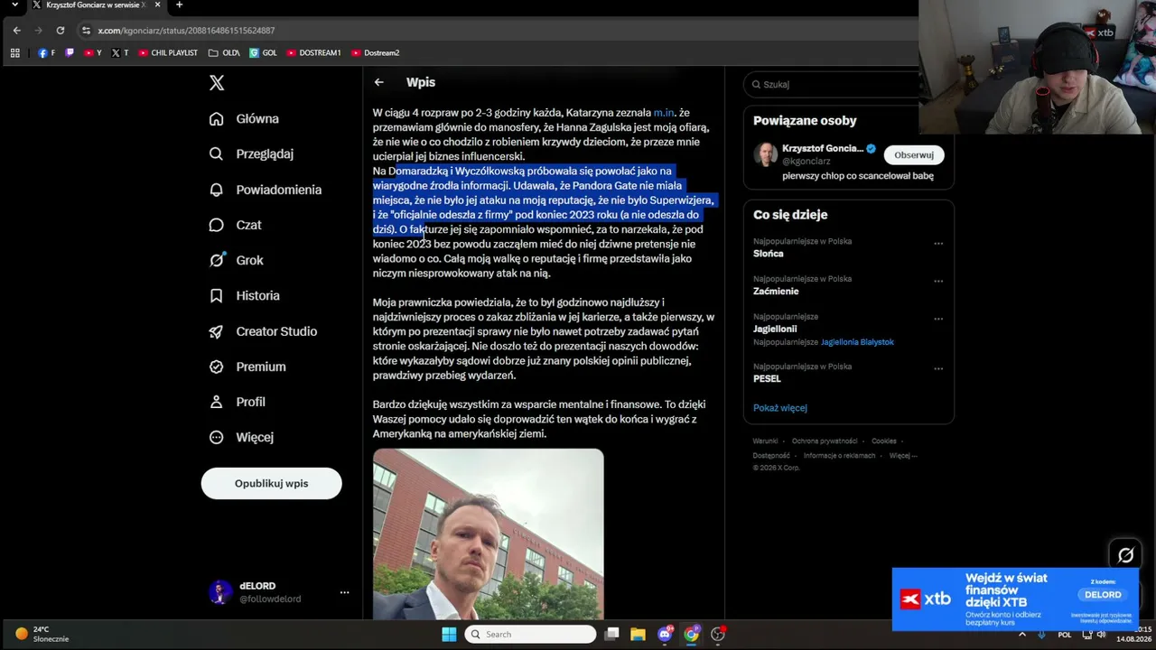Viewport: 1156px width, 650px height.
Task: Open the Główna home page
Action: (244, 118)
